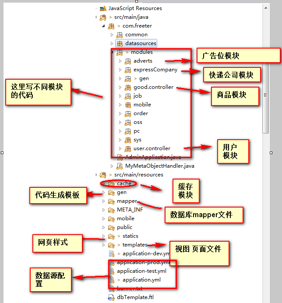Screen dimensions: 282x303
Task: Select the mobile folder under resources
Action: 126,218
